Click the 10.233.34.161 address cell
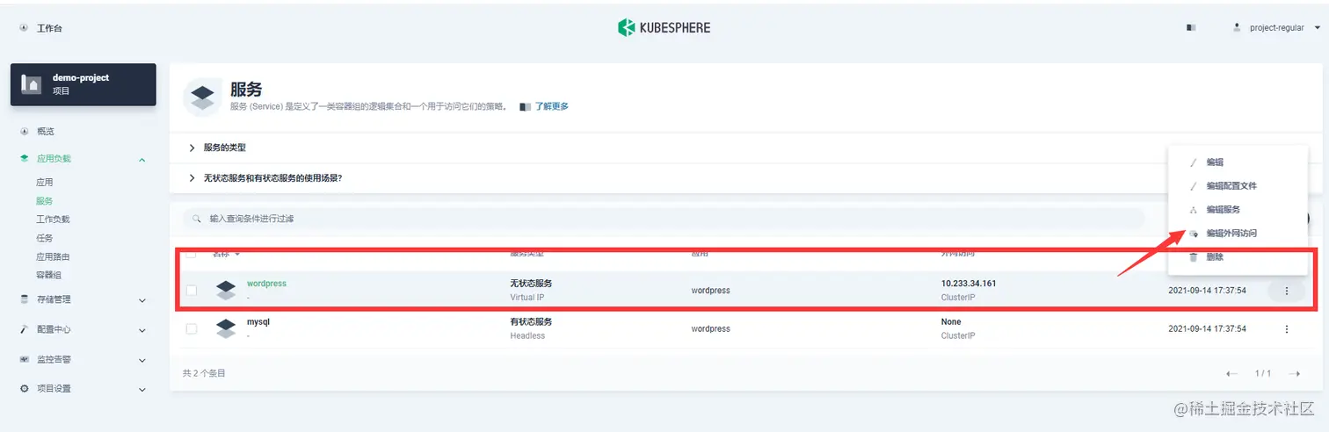 969,284
